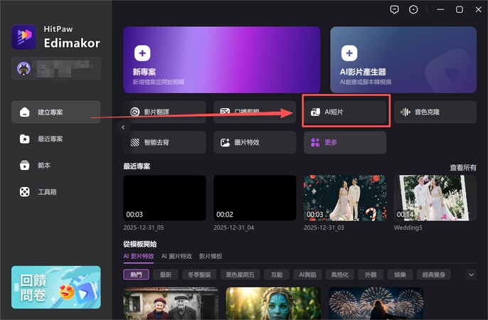Click the HitPaw Edimakor logo icon
The height and width of the screenshot is (320, 488).
(x=24, y=37)
